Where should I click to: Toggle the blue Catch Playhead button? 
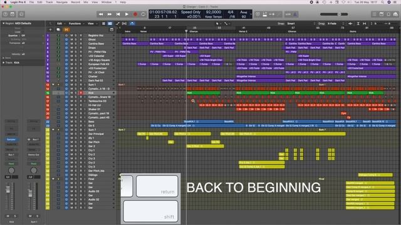(132, 24)
